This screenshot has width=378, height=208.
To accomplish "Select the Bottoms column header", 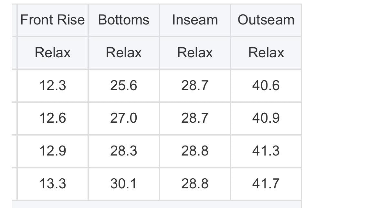I will click(124, 20).
